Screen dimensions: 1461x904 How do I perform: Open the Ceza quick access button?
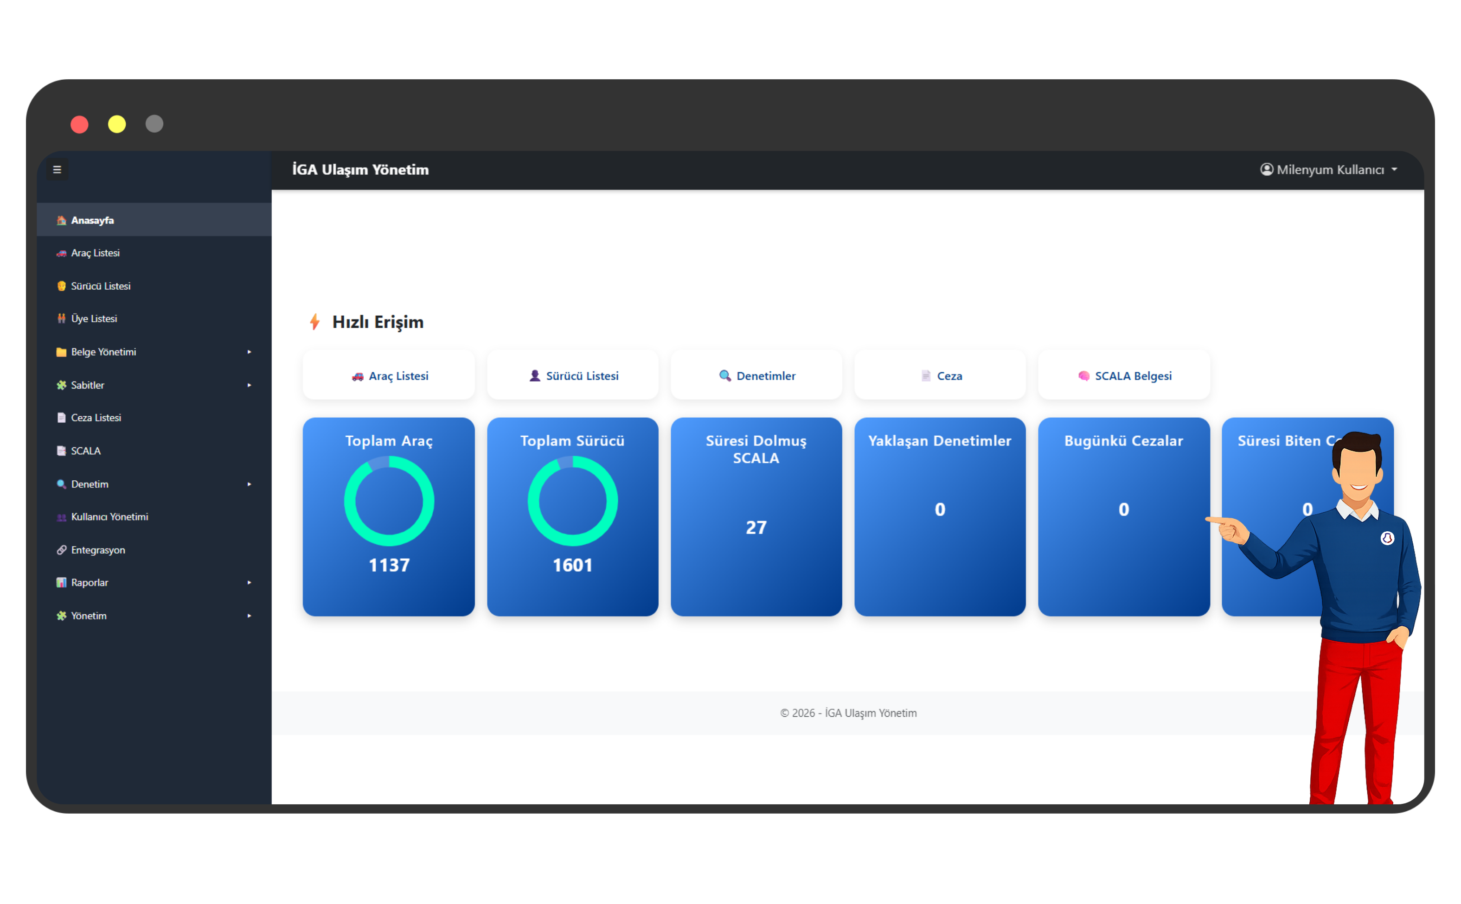click(x=940, y=376)
